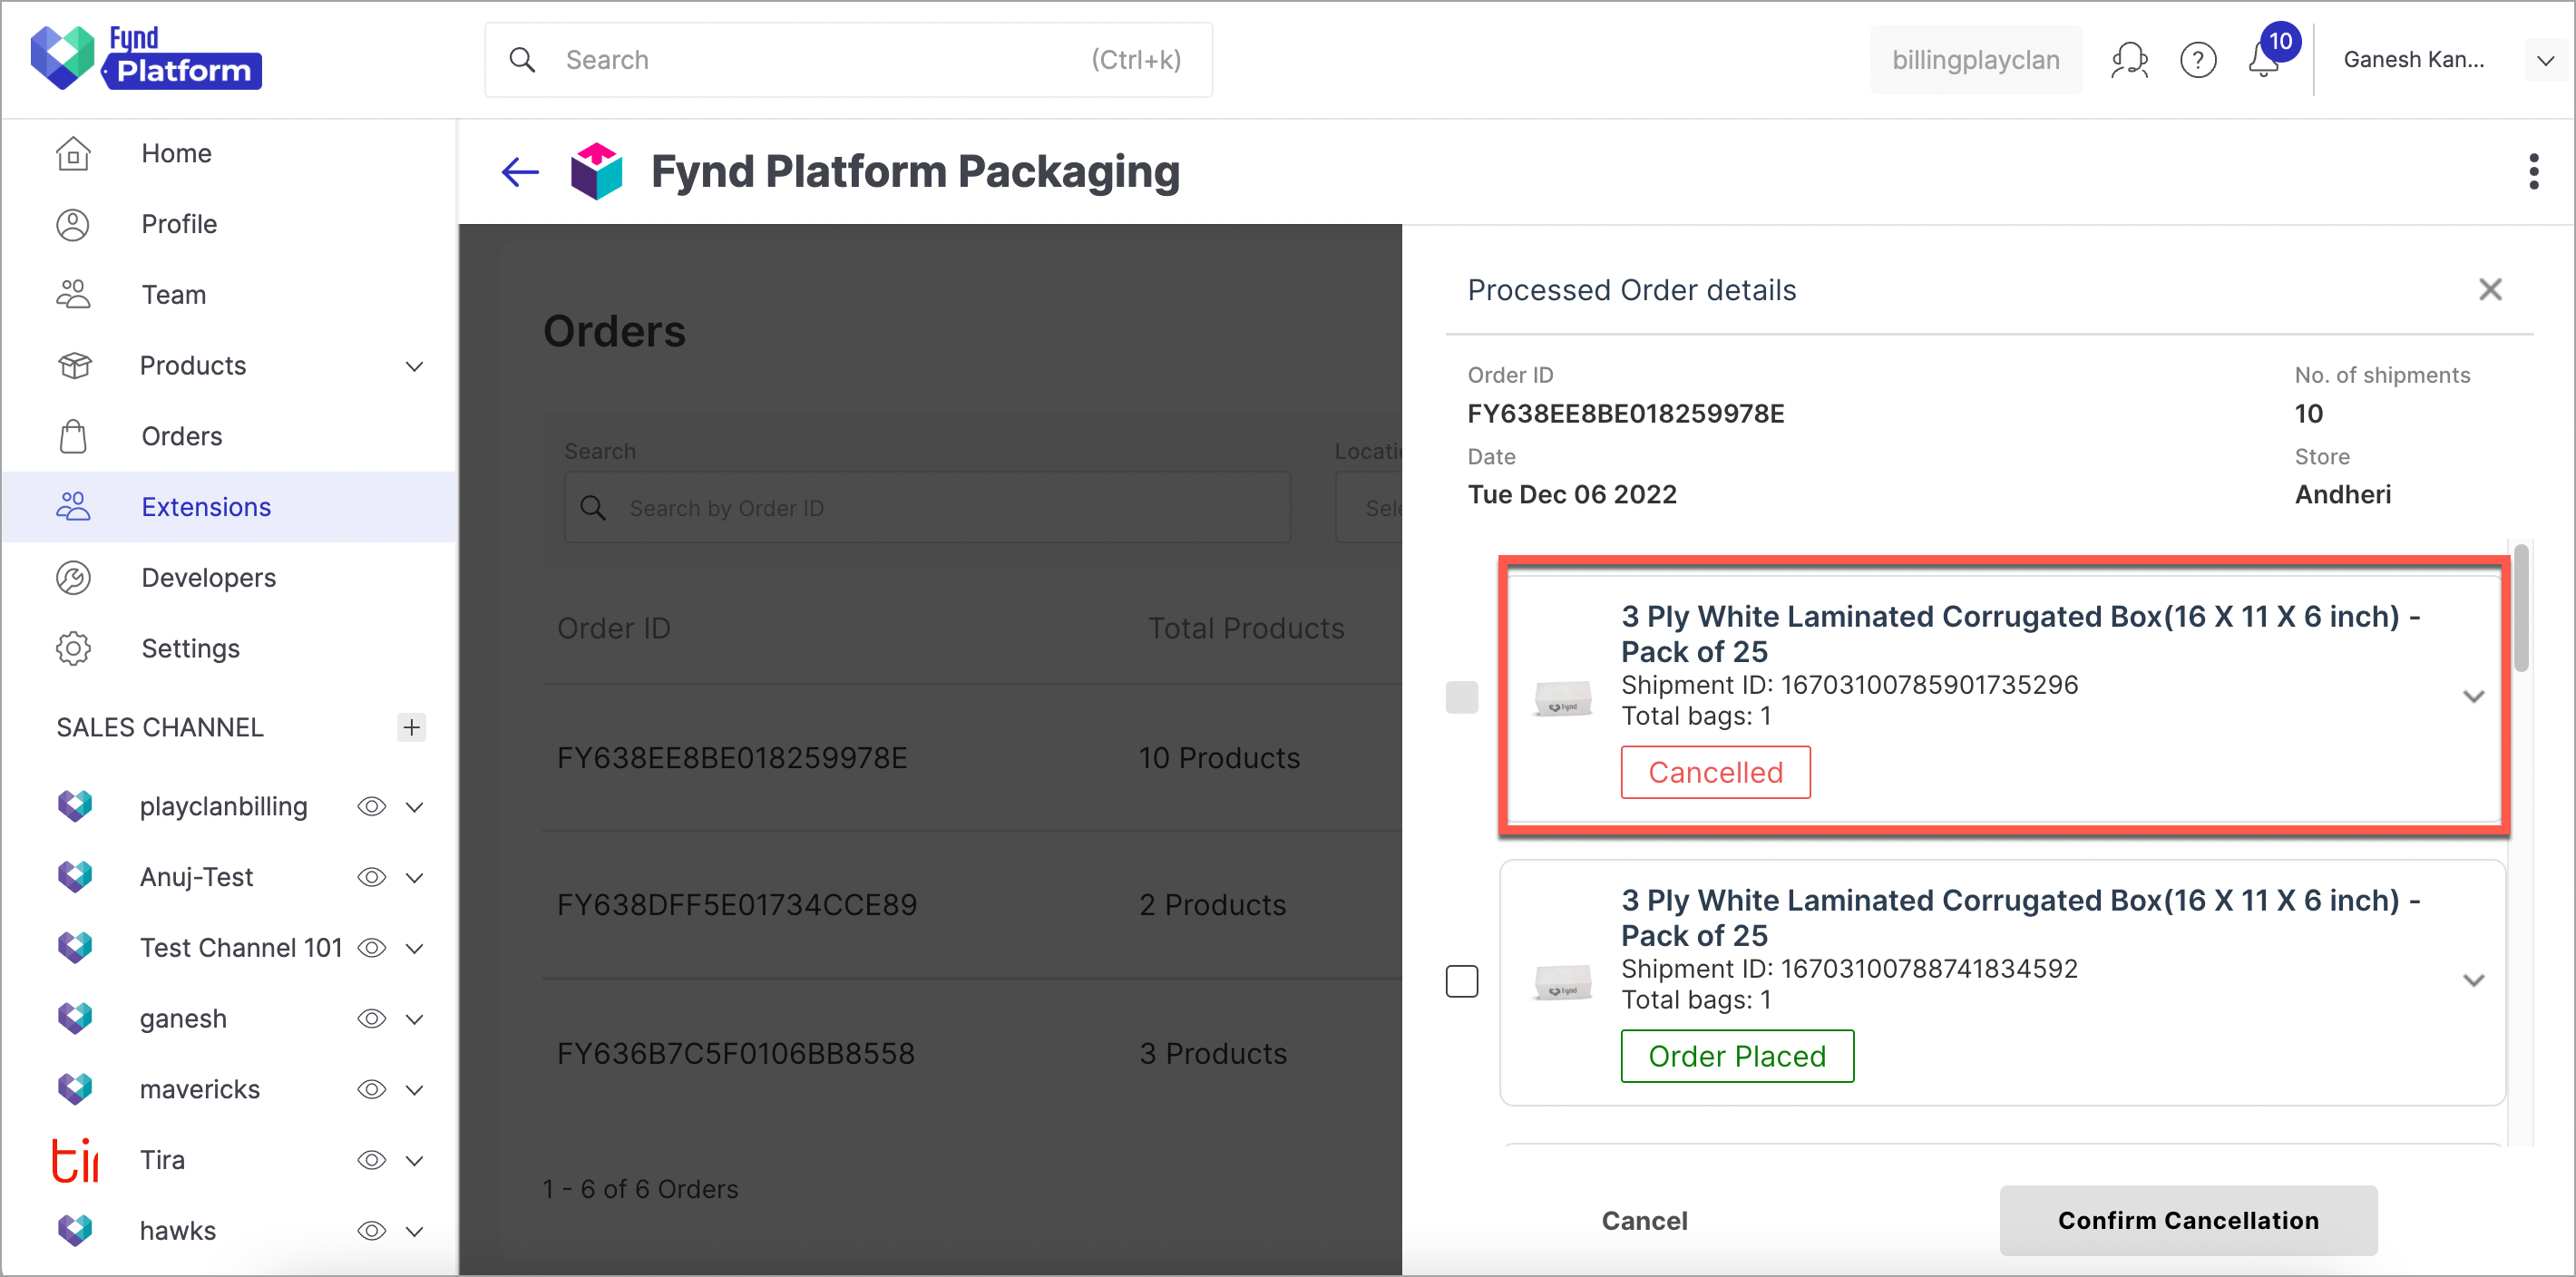Click the Test Channel 101 logo

(75, 947)
